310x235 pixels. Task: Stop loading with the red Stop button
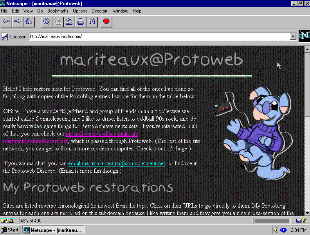click(x=106, y=21)
